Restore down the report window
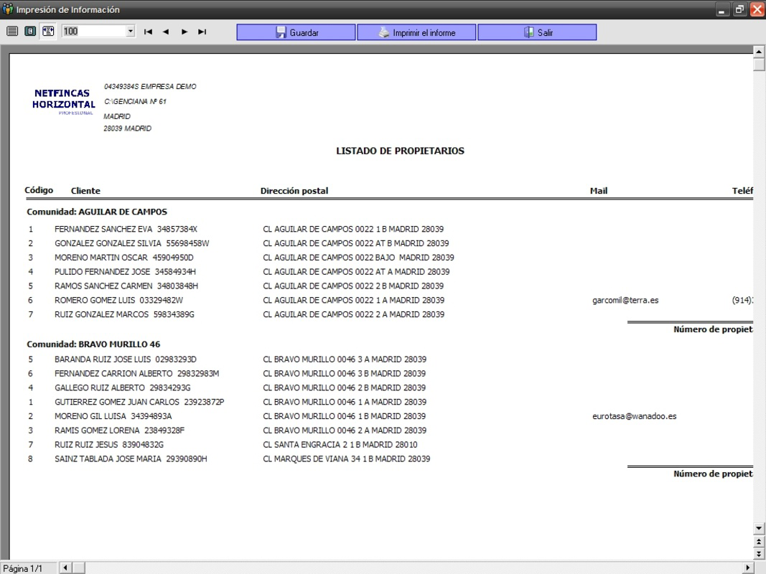This screenshot has width=766, height=574. point(739,10)
